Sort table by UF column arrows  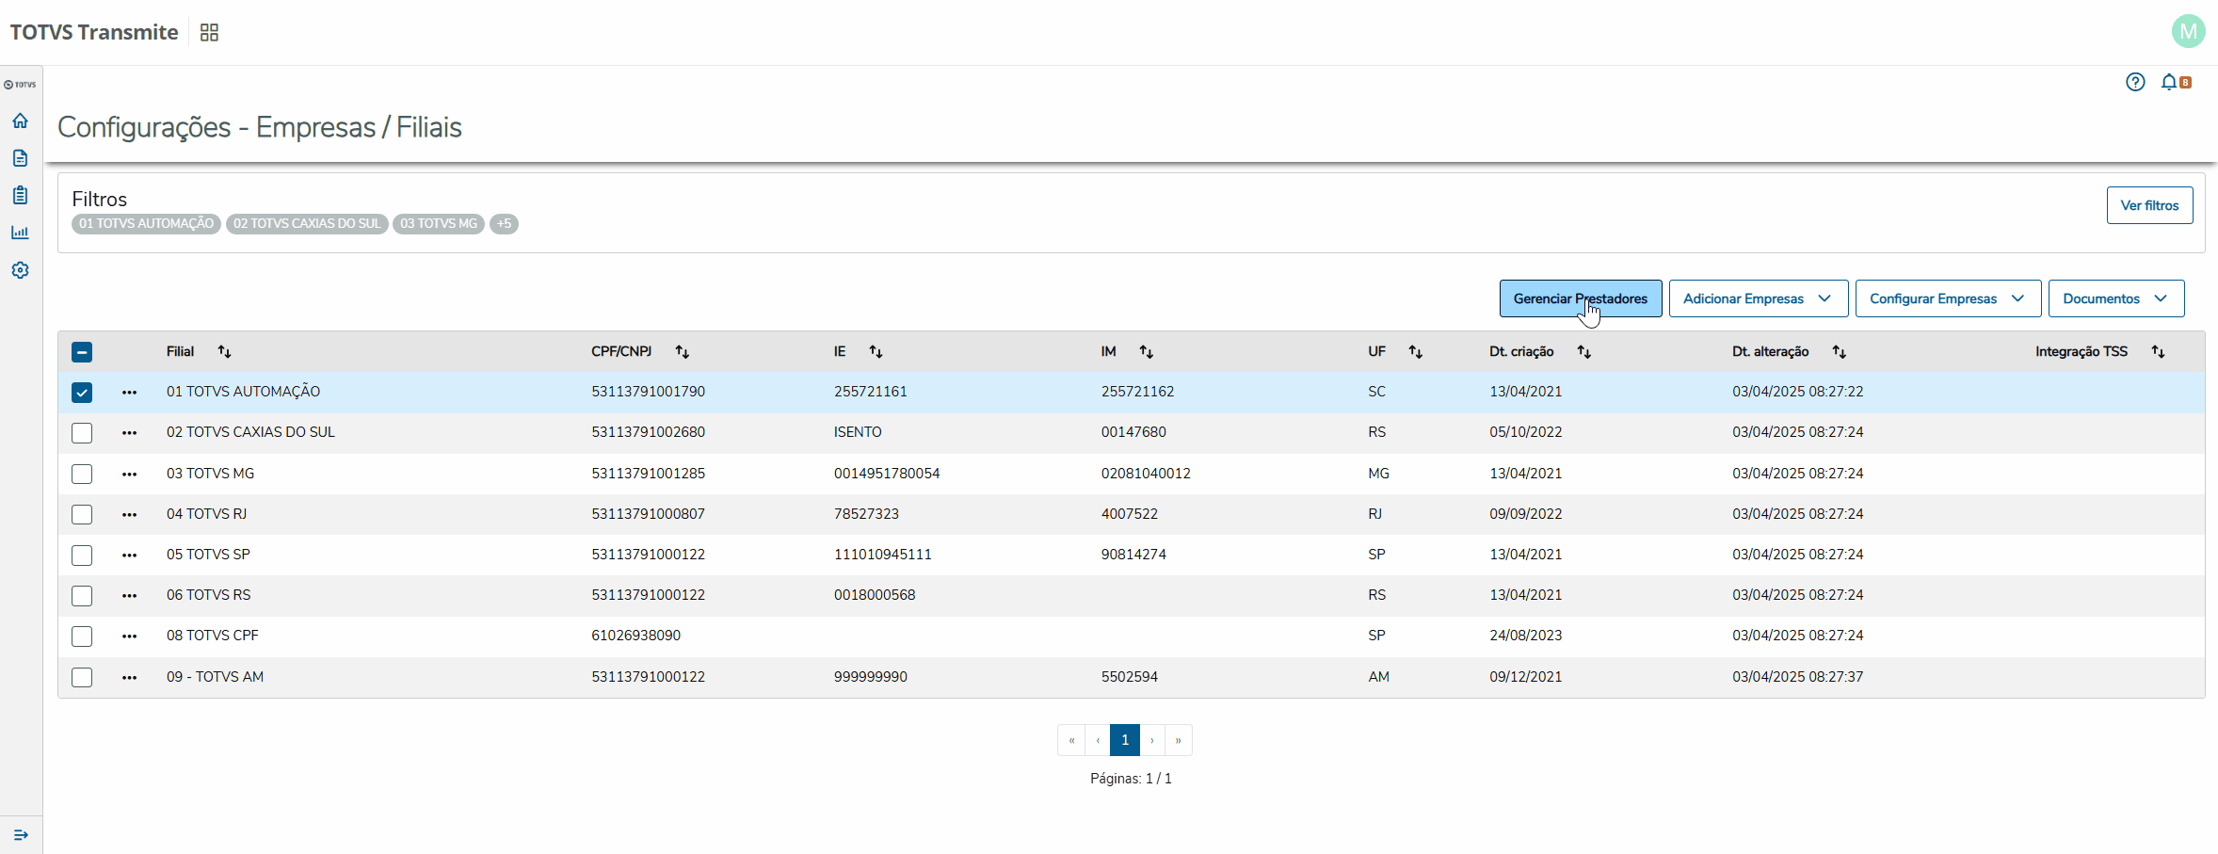(1415, 351)
